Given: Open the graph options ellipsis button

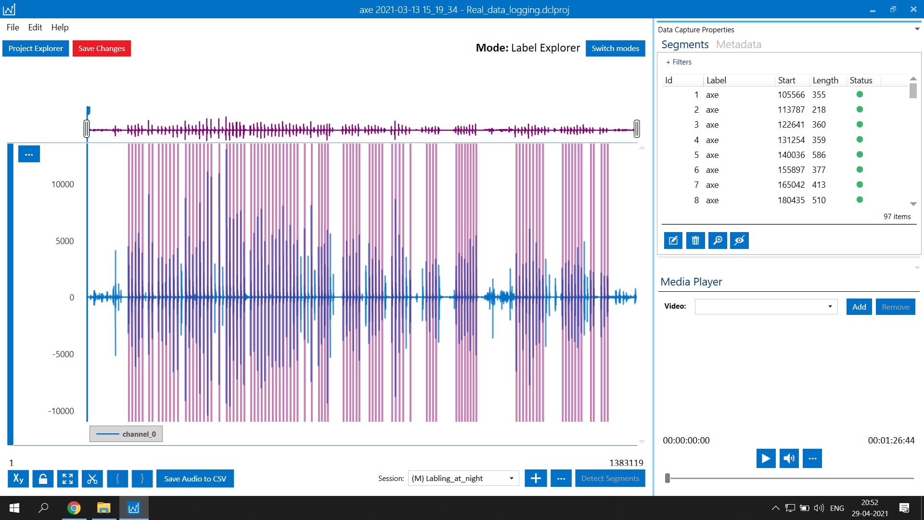Looking at the screenshot, I should [x=29, y=154].
